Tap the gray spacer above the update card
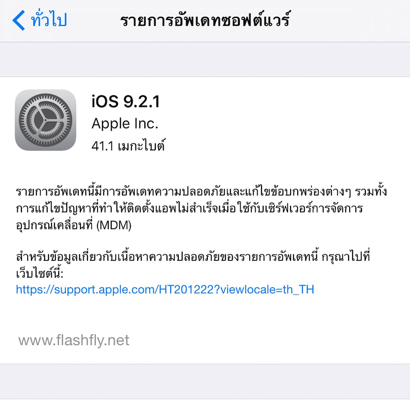The image size is (410, 410). [205, 59]
